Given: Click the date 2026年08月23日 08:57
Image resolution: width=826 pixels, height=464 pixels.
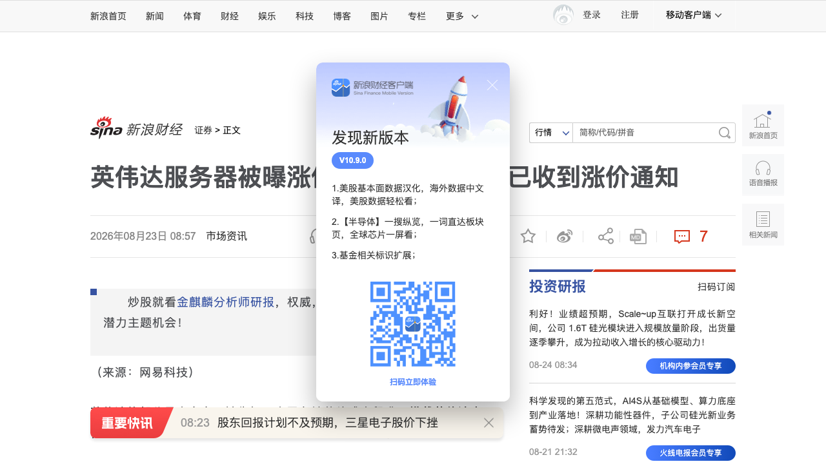Looking at the screenshot, I should (143, 236).
